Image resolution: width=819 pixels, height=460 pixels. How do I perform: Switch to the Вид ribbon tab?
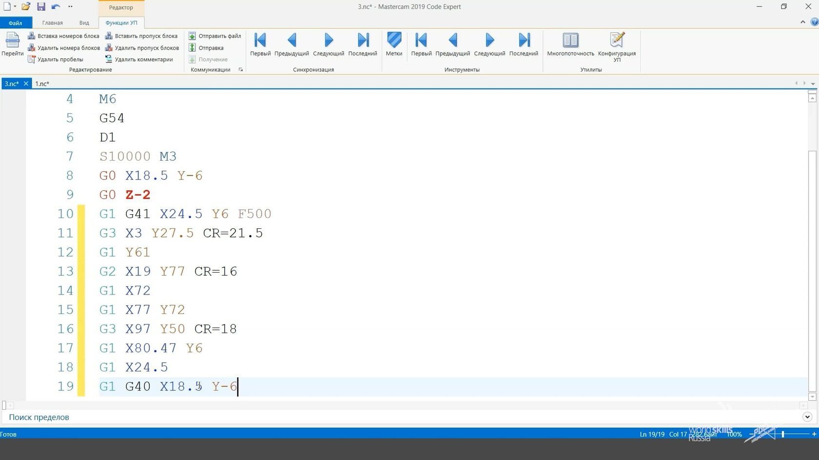pyautogui.click(x=84, y=23)
